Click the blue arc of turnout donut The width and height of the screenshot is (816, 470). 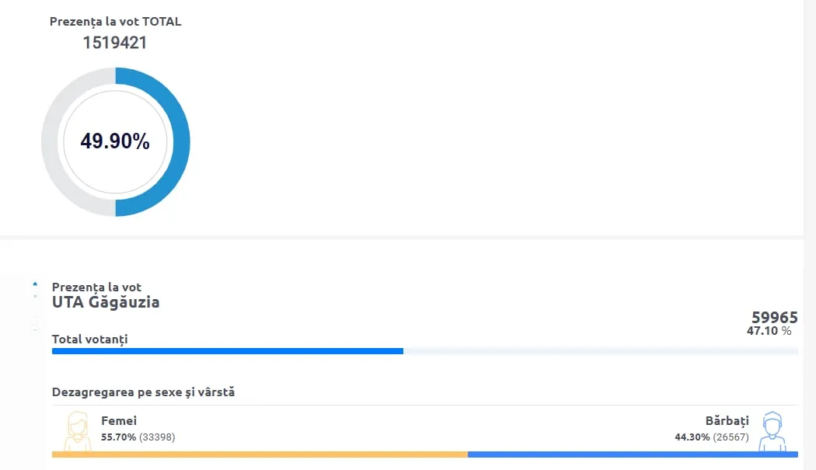pyautogui.click(x=182, y=141)
